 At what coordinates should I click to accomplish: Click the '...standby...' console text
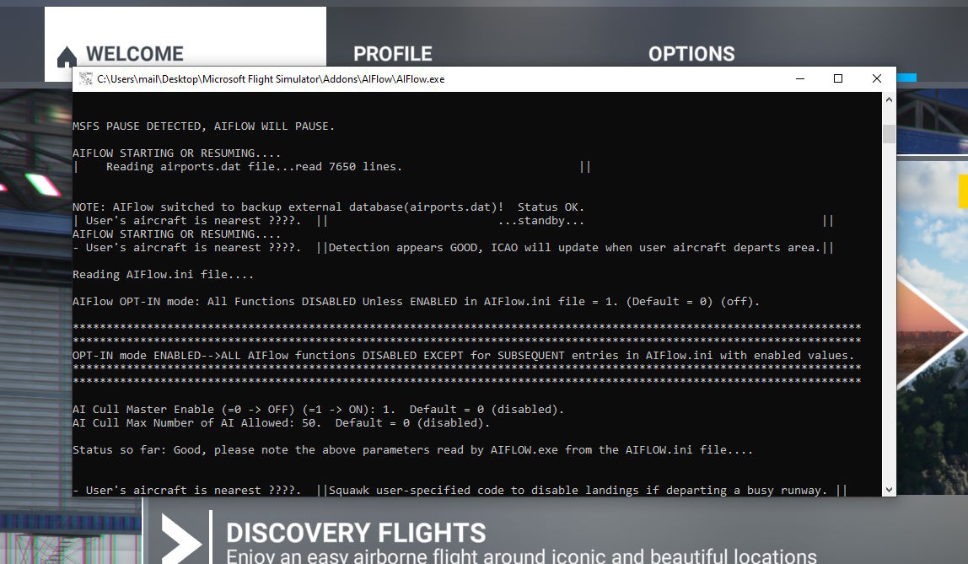[540, 221]
